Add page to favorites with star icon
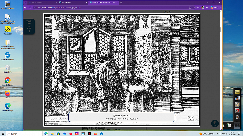 point(194,7)
